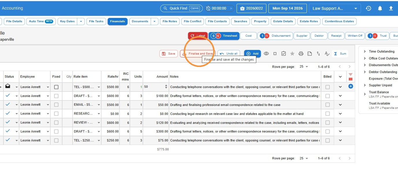Tick the Fixed checkbox in the TEL $500 row
398x194 pixels.
(56, 87)
